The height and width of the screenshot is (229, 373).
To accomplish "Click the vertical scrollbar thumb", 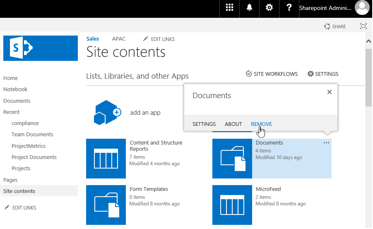I will [368, 77].
